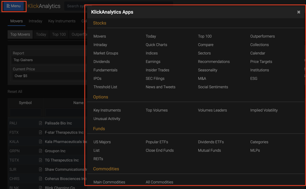Open Top Volumes options app
Viewport: 306px width, 189px height.
pyautogui.click(x=157, y=110)
